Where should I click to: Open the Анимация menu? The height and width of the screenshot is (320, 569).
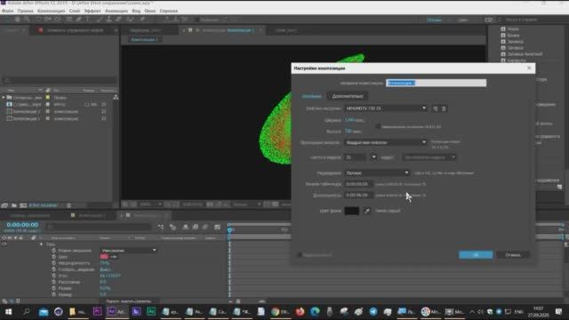click(x=116, y=11)
